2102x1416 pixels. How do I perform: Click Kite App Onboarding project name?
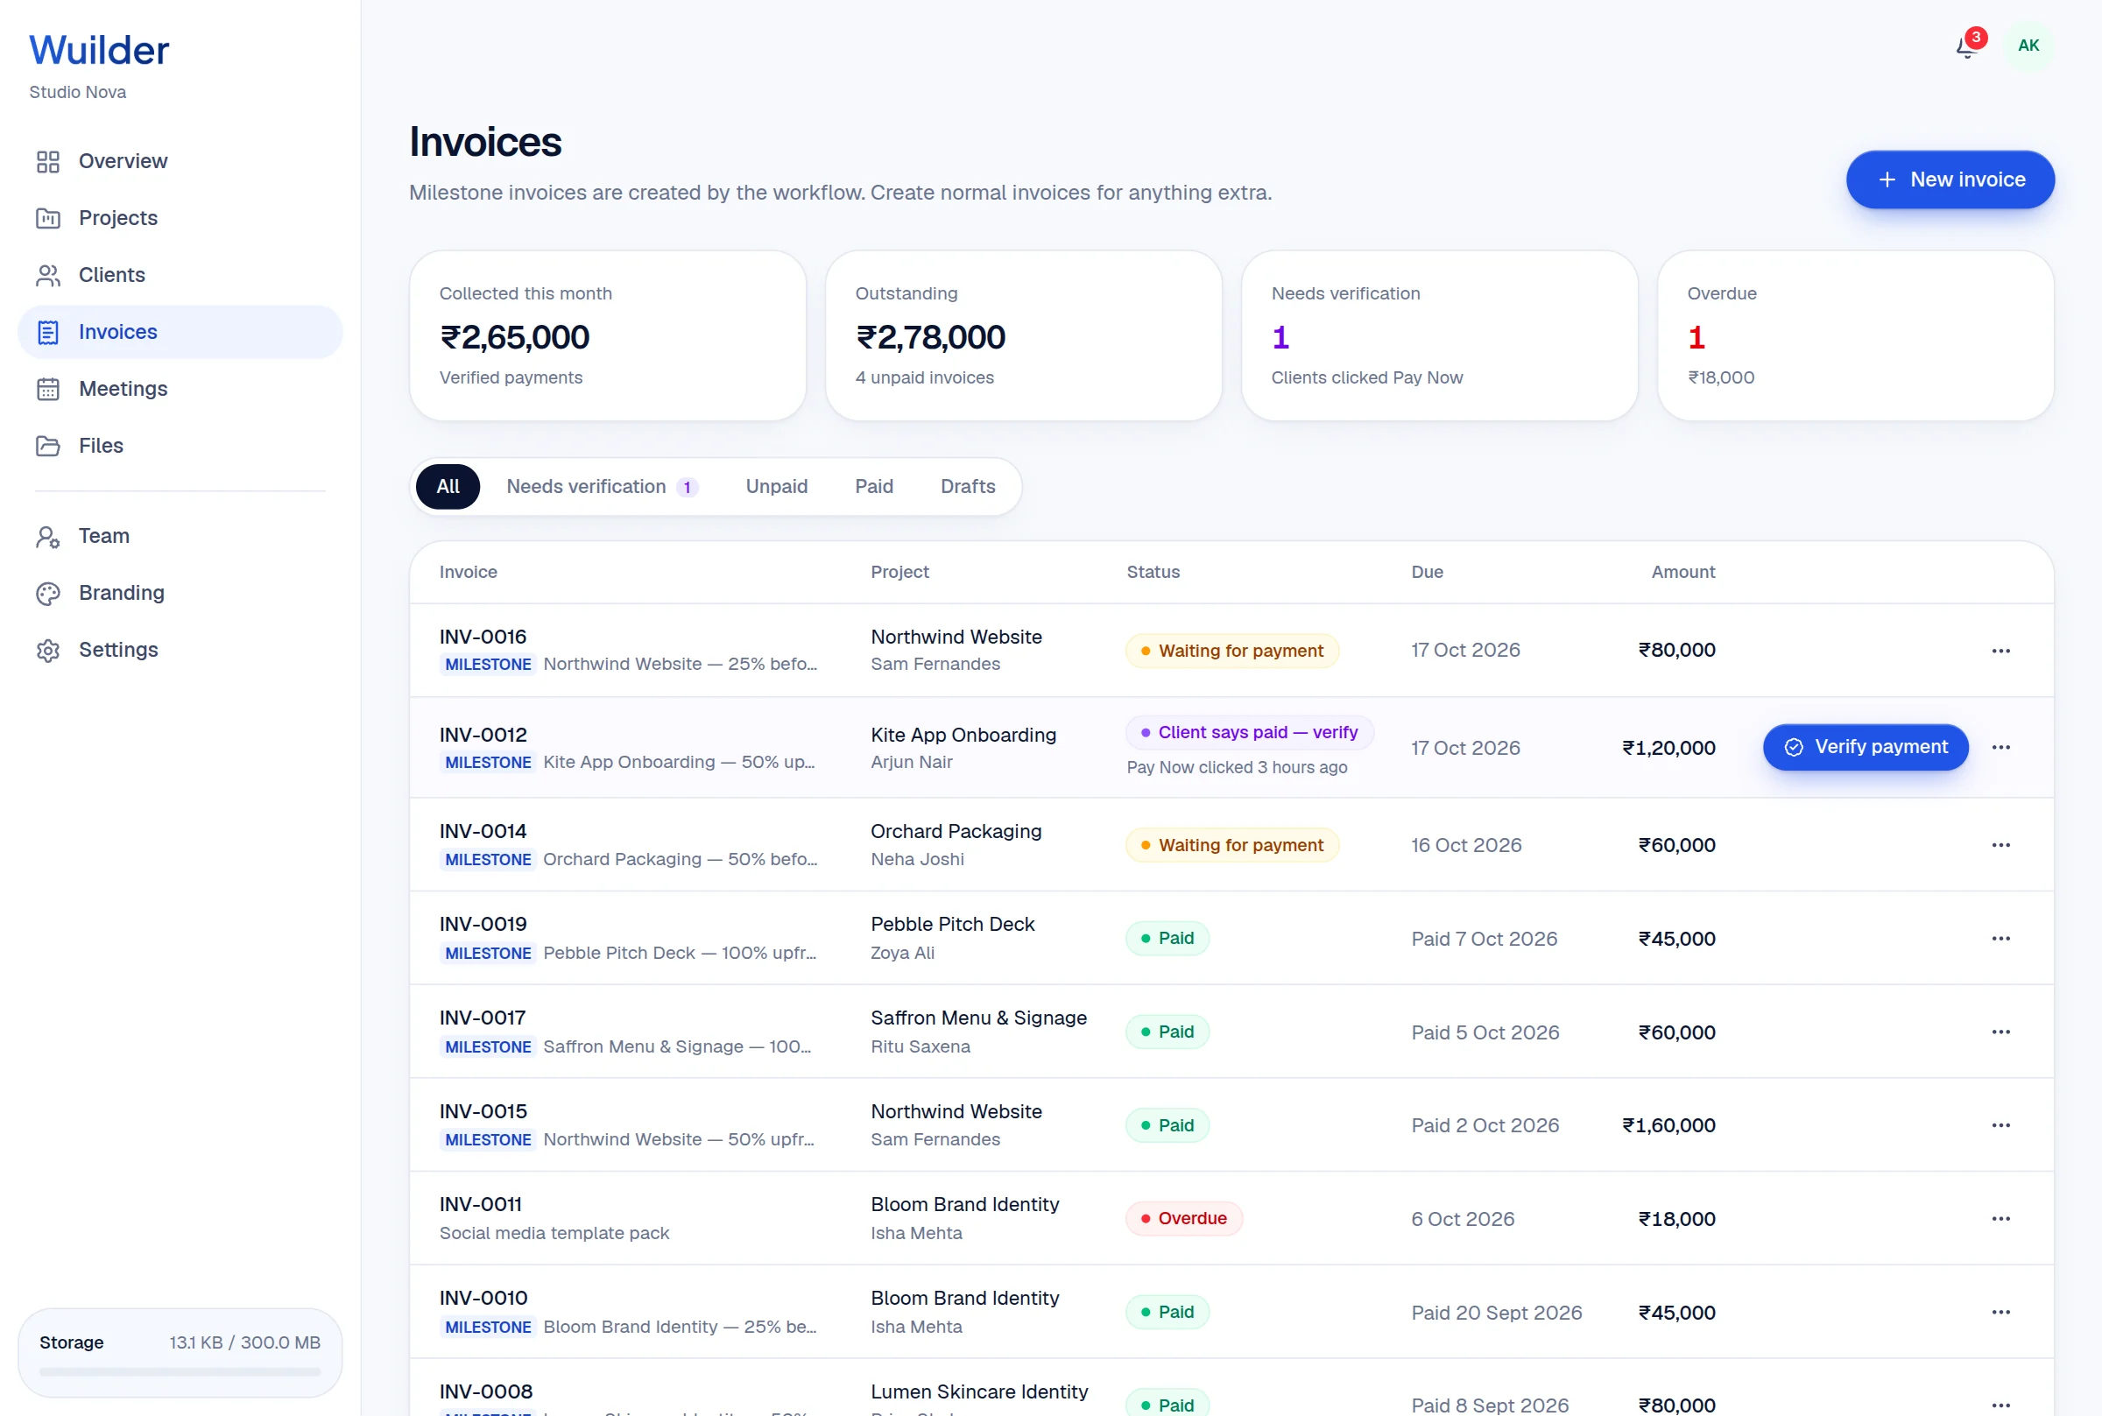pos(963,735)
